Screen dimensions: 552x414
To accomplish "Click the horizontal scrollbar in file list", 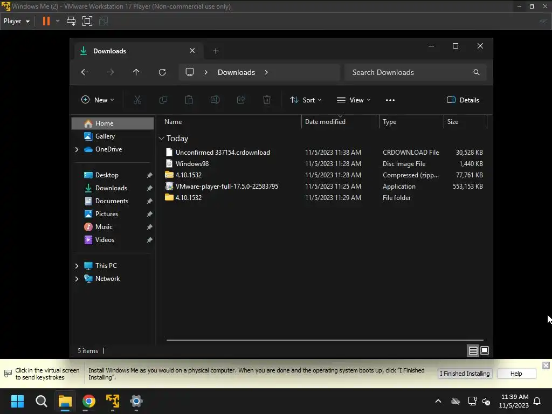I will coord(325,340).
